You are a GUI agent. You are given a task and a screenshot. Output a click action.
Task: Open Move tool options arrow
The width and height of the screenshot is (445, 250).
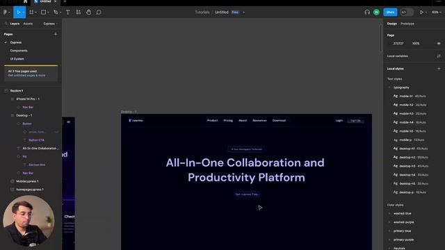click(23, 12)
